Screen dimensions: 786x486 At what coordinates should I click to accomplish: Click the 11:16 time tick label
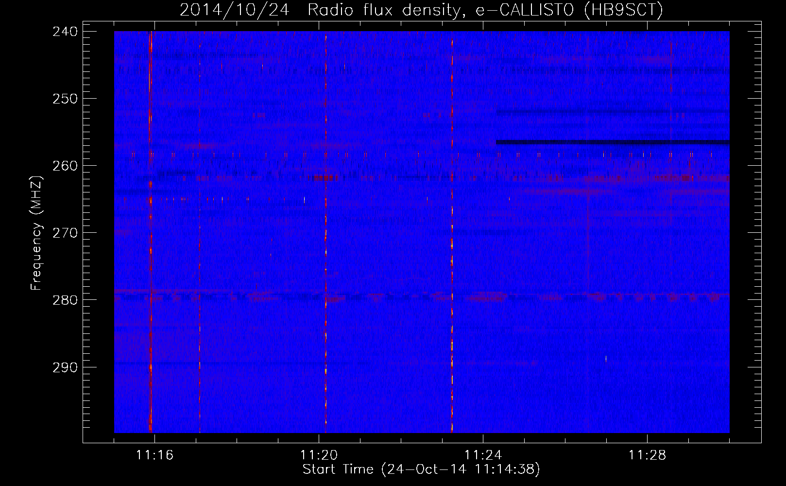[155, 455]
